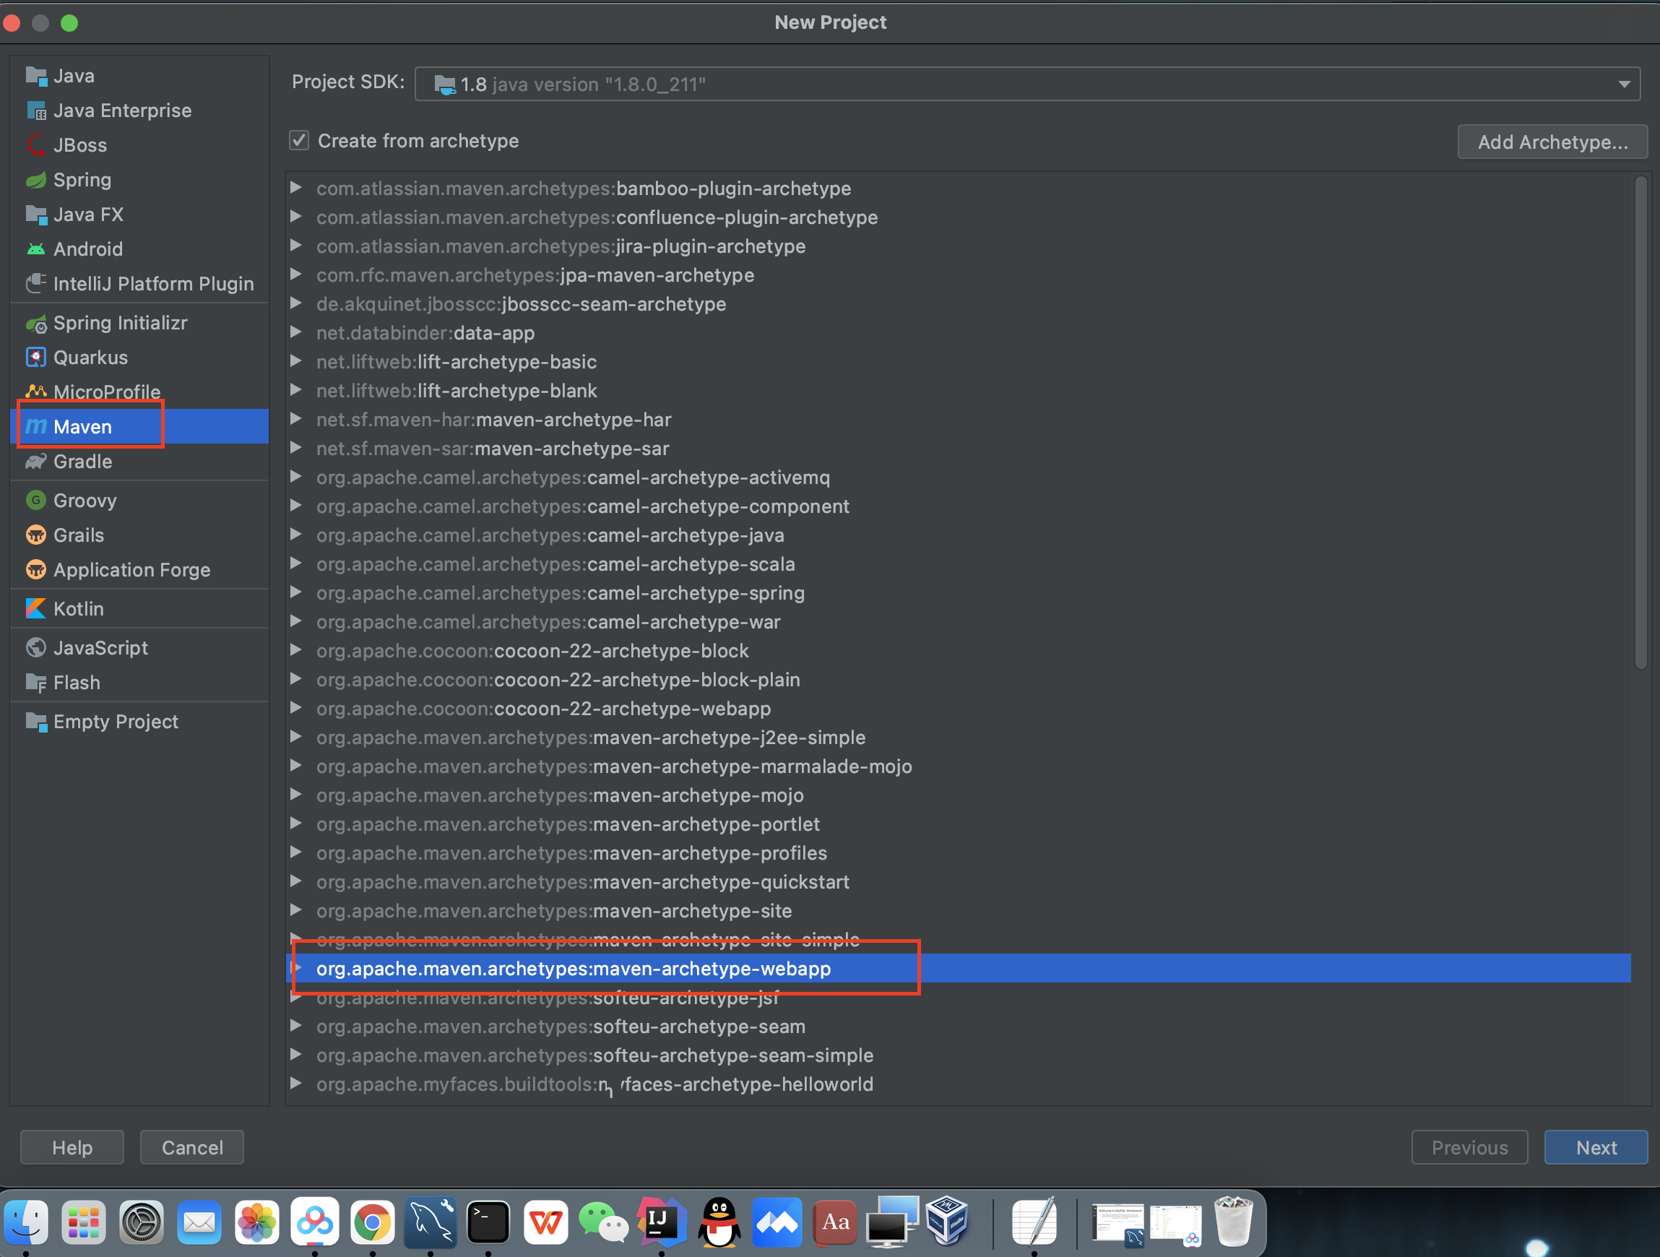Expand softeu-archetype-seam node arrow
Screen dimensions: 1660x1257
(x=295, y=1026)
